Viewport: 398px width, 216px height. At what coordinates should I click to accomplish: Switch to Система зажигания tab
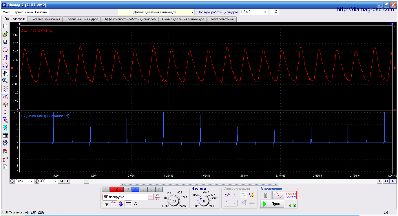coord(45,19)
